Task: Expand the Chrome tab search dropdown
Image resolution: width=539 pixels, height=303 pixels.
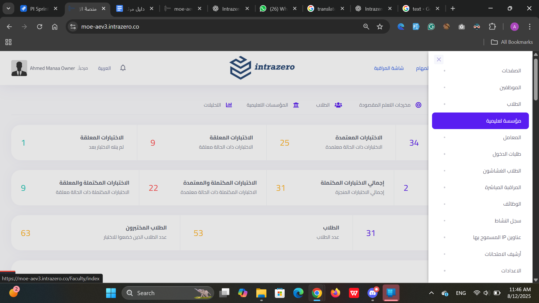Action: pyautogui.click(x=8, y=8)
